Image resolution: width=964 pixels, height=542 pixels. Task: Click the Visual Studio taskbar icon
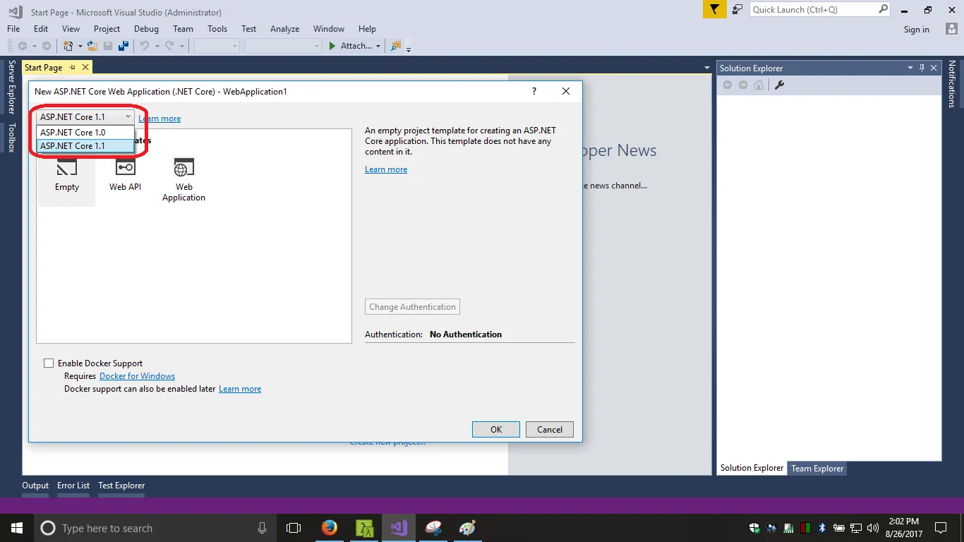[399, 528]
